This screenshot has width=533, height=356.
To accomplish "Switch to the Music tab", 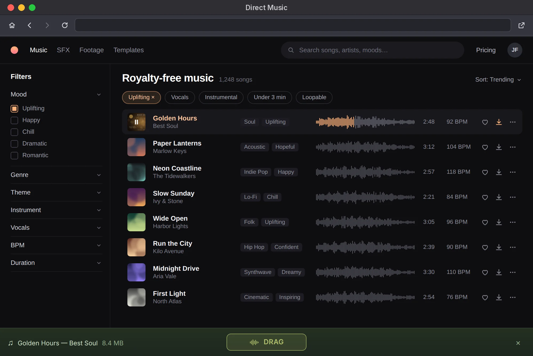I will click(38, 50).
